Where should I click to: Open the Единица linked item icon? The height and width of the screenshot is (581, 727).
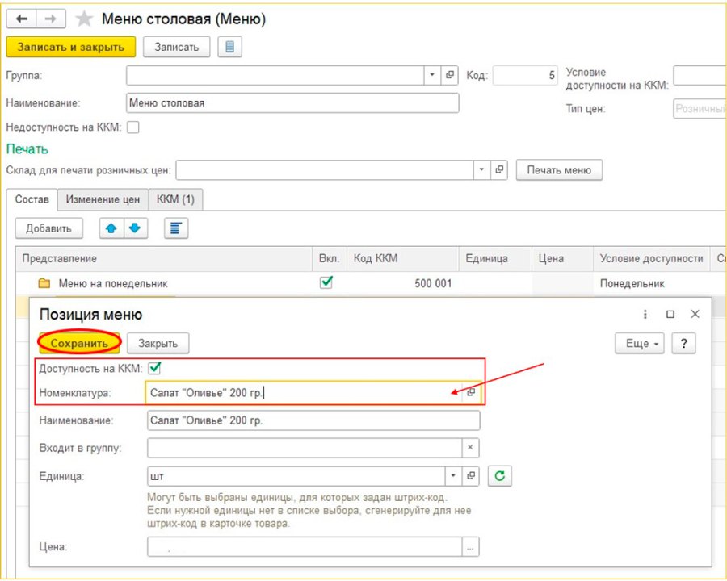(471, 476)
